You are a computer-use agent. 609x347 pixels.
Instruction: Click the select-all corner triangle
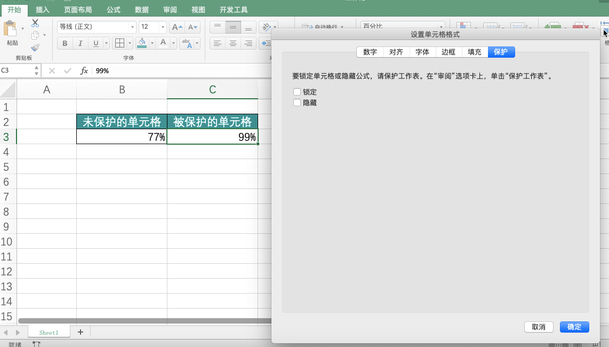(8, 90)
